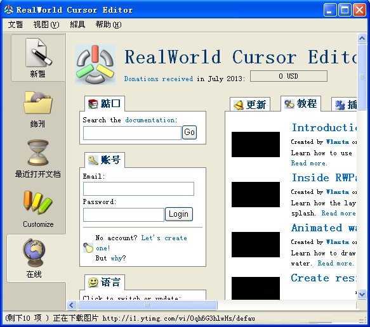The height and width of the screenshot is (327, 370).
Task: Click the Inside RWP tutorial thumbnail
Action: pyautogui.click(x=256, y=195)
